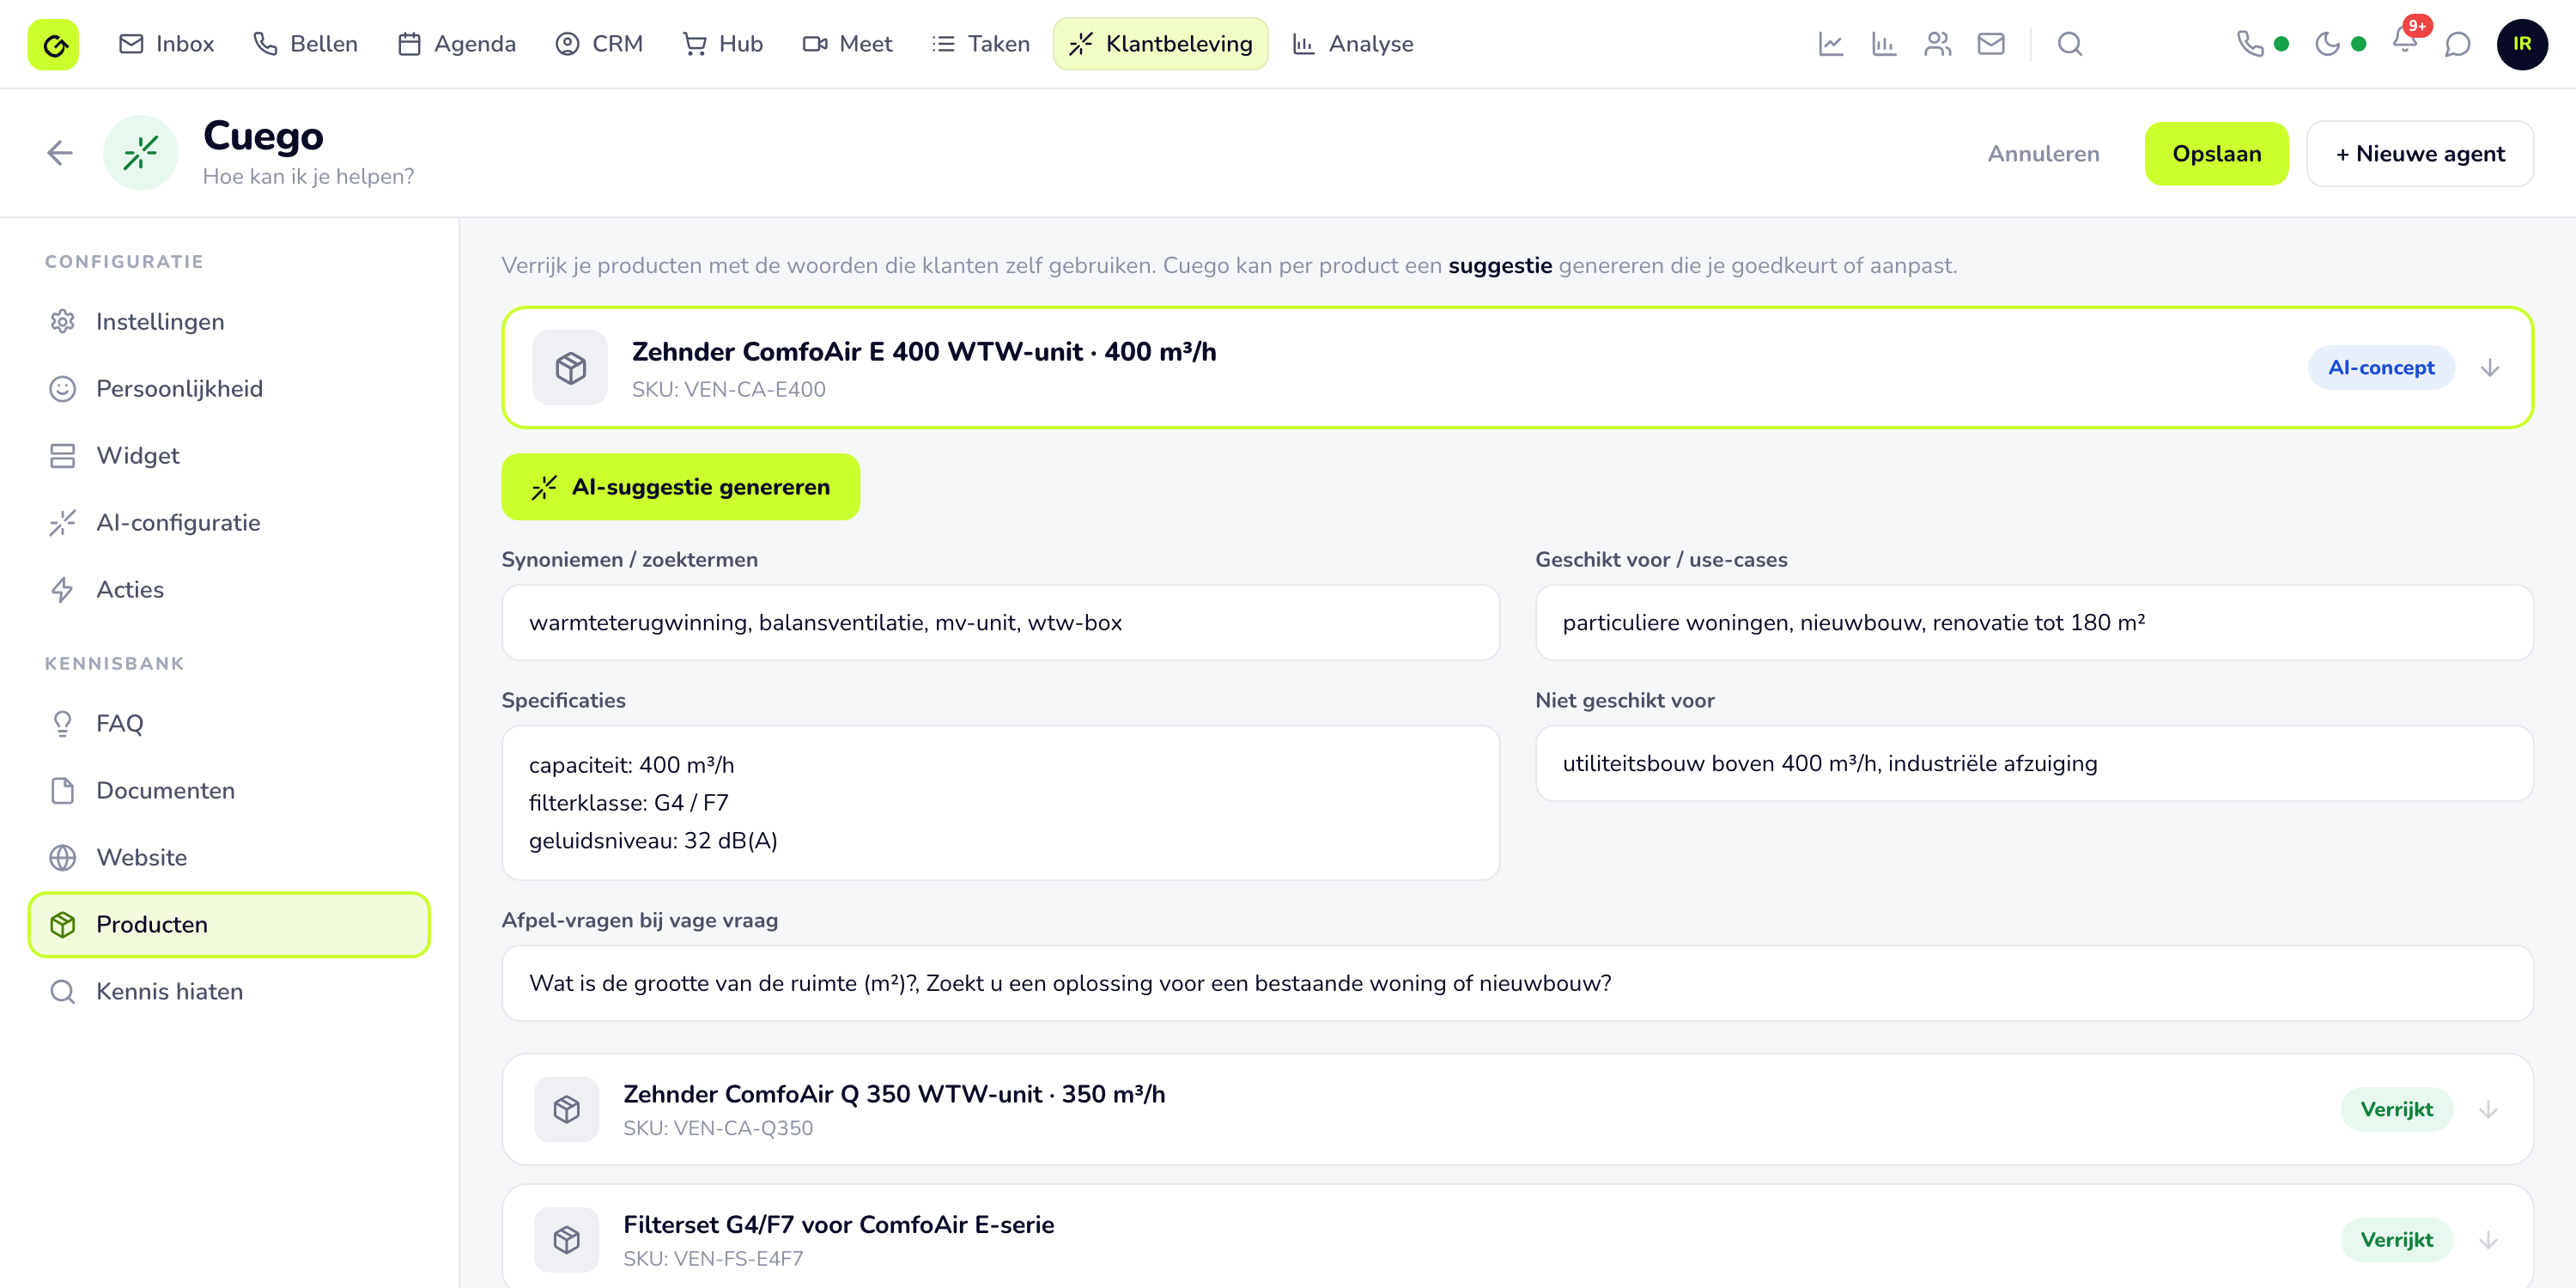Open the users icon in top bar
Screen dimensions: 2576x1288
click(1937, 44)
